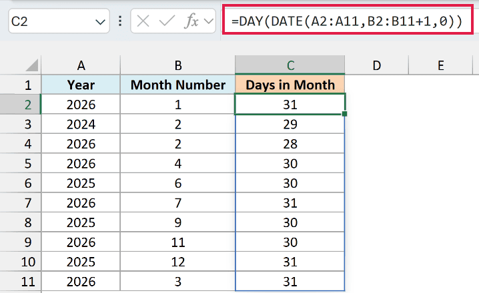Image resolution: width=479 pixels, height=293 pixels.
Task: Select cell C4 showing 28
Action: (290, 144)
